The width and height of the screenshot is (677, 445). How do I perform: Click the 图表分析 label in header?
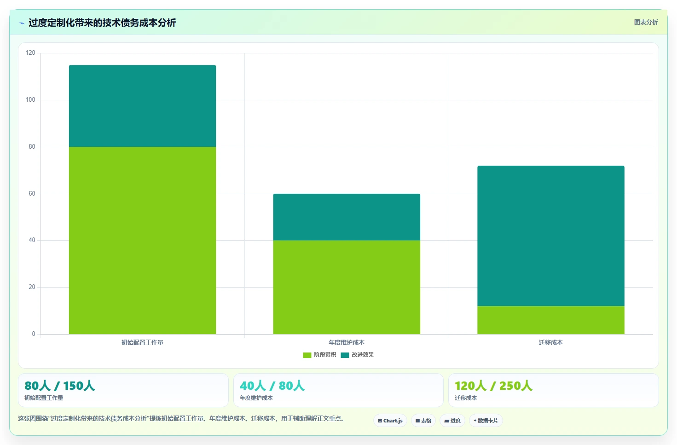pyautogui.click(x=646, y=22)
